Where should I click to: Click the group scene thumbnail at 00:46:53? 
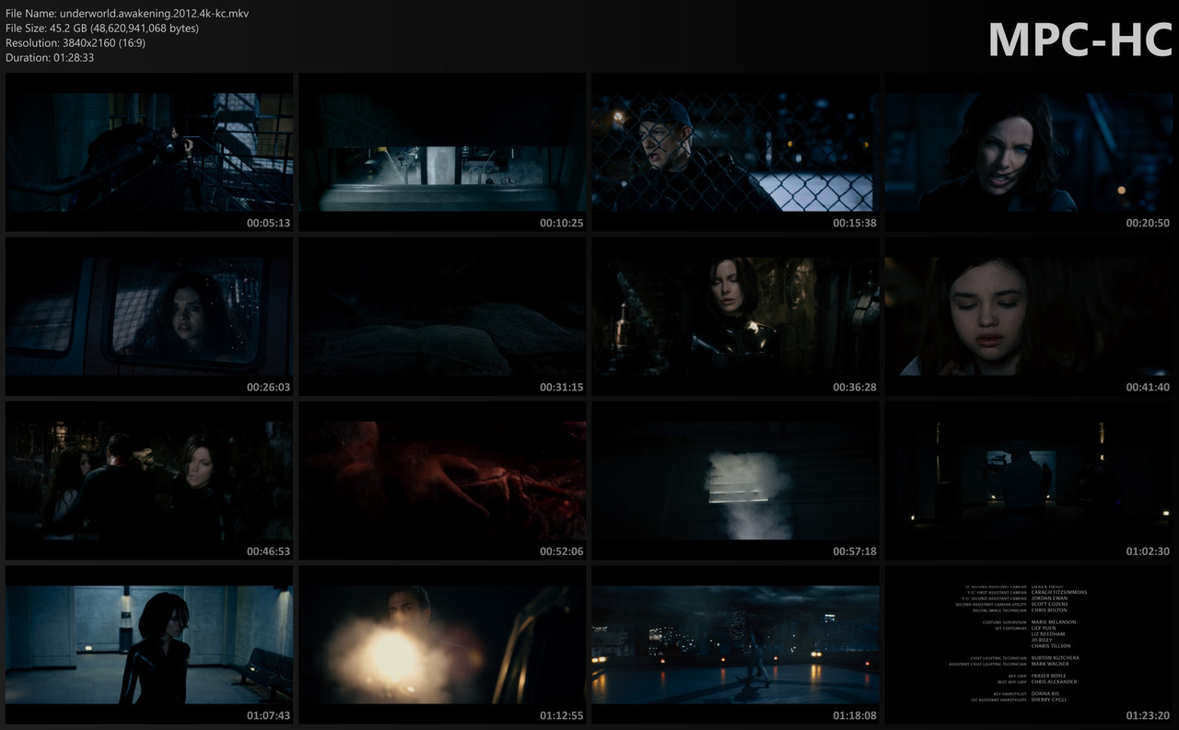(x=149, y=481)
